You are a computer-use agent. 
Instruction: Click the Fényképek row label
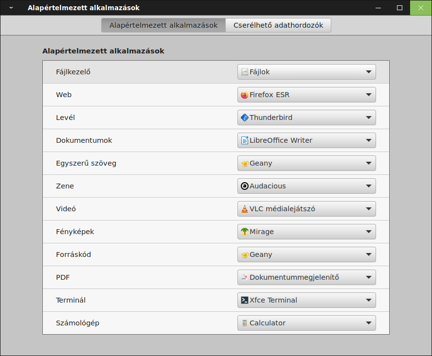[x=75, y=232]
